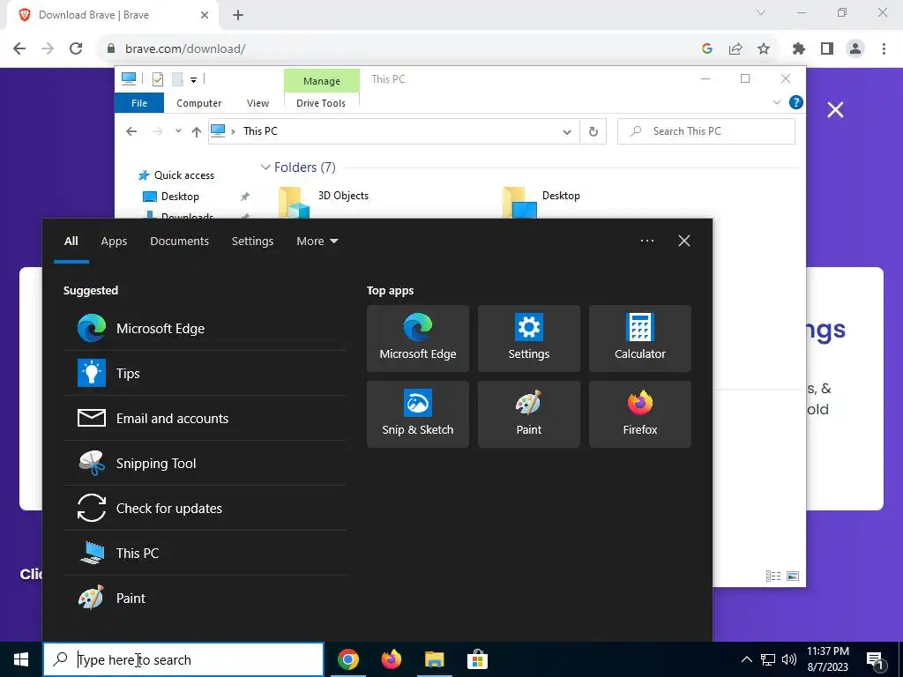Open notification center on taskbar
This screenshot has height=677, width=903.
pos(876,659)
